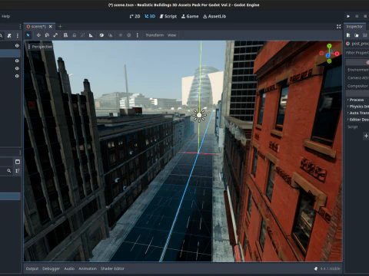The width and height of the screenshot is (369, 276).
Task: Click the Environment property
Action: 357,70
